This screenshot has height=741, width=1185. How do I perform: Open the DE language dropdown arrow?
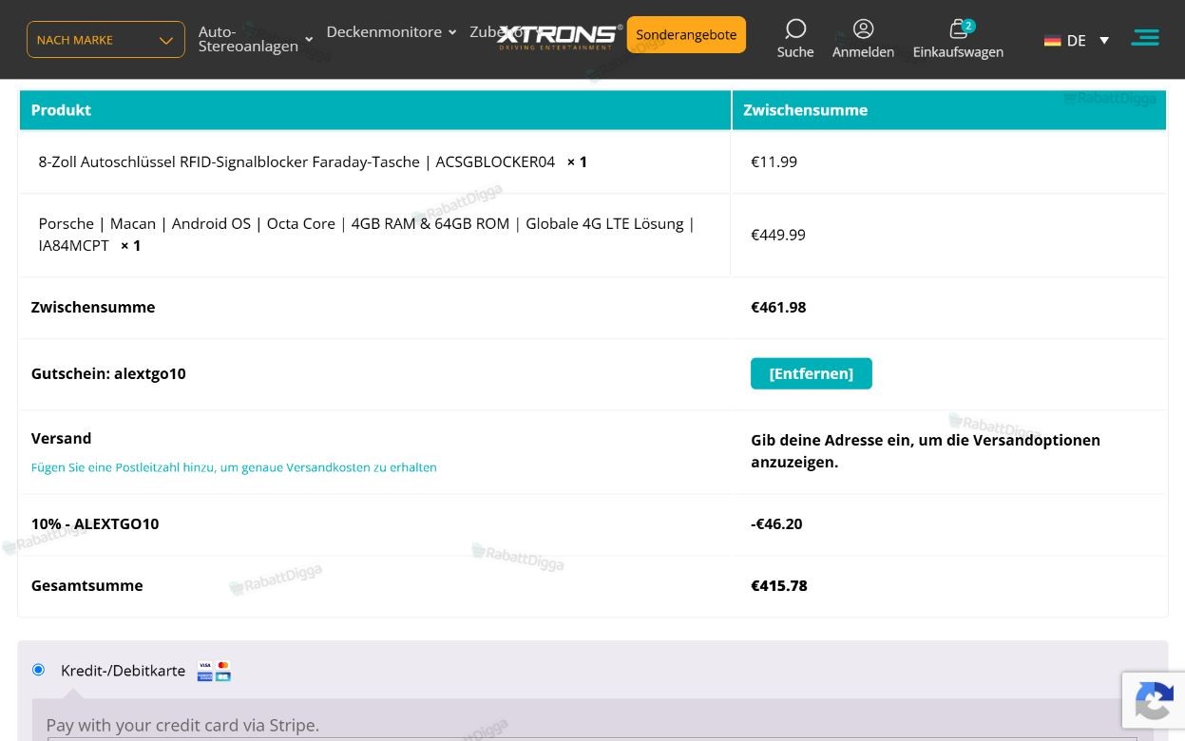pos(1104,41)
